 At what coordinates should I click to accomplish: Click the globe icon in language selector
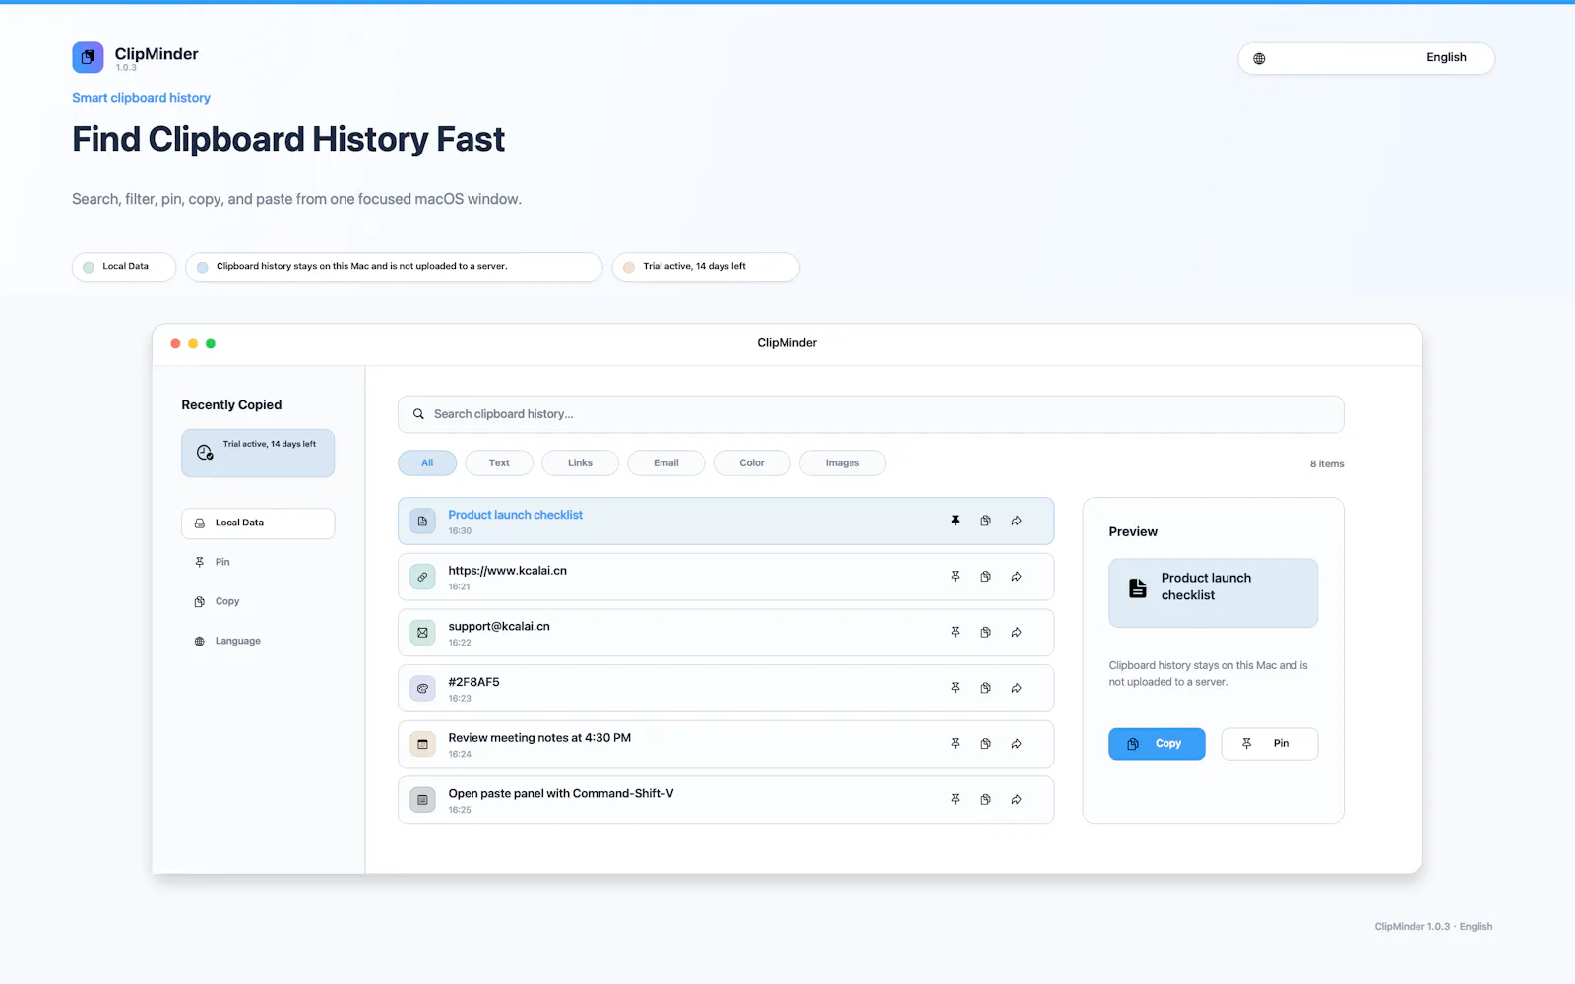(x=1259, y=58)
